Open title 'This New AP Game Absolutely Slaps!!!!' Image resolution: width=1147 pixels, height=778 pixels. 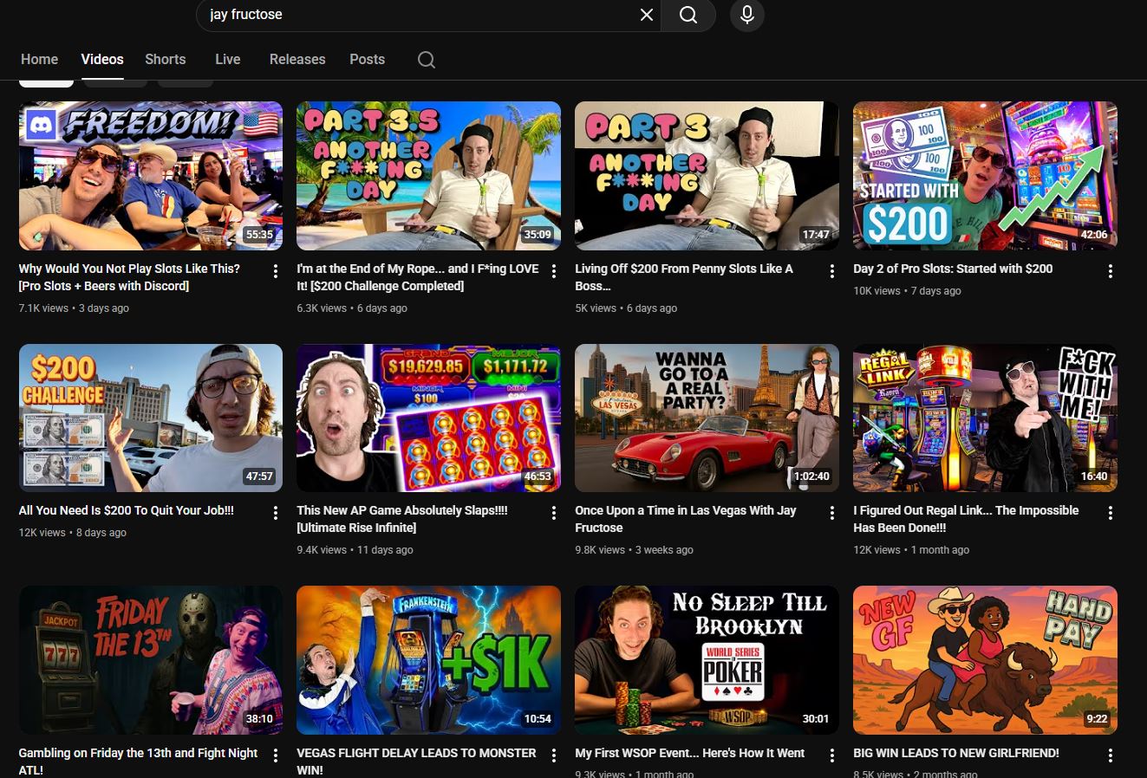click(x=402, y=519)
